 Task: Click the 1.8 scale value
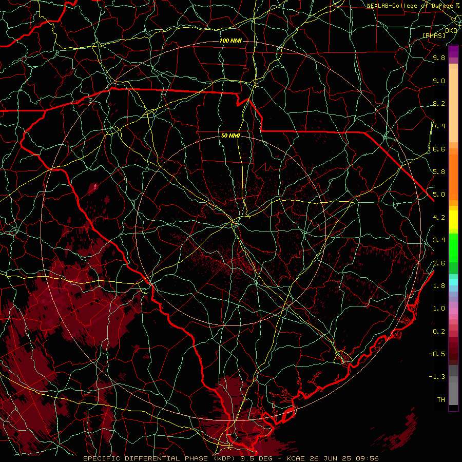tap(439, 285)
